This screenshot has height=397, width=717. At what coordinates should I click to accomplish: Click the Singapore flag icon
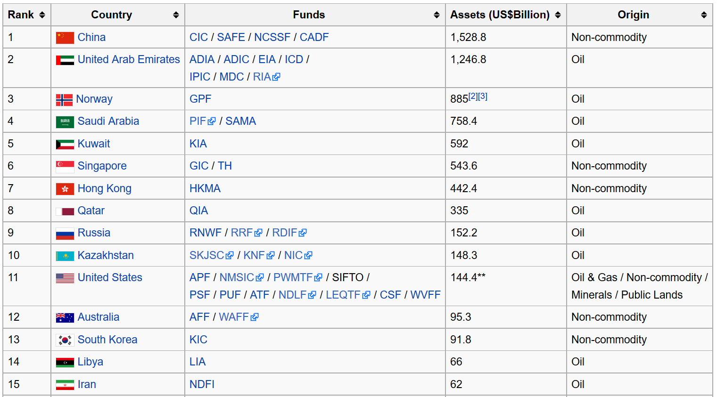pos(65,167)
